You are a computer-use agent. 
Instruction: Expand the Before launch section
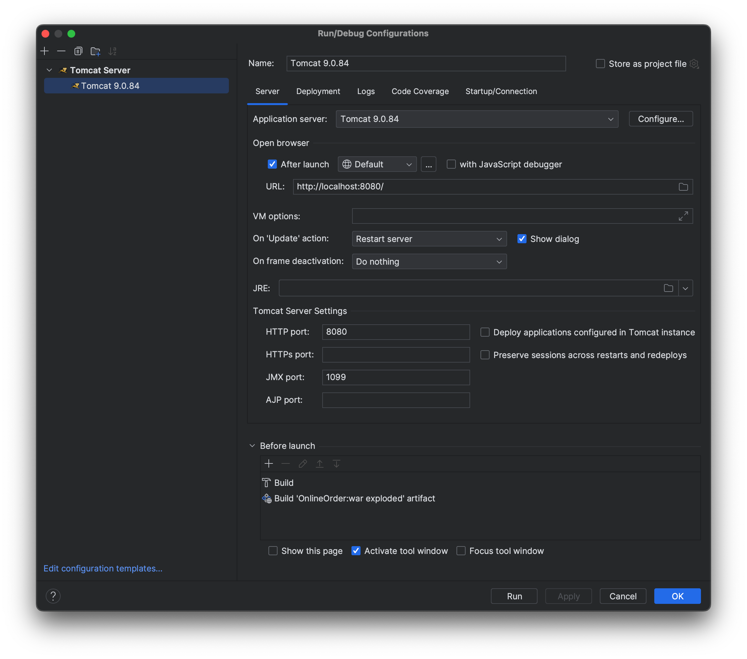253,445
